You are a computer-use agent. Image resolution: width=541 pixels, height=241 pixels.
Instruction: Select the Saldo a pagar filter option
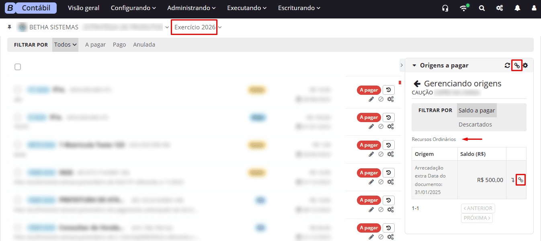click(477, 110)
